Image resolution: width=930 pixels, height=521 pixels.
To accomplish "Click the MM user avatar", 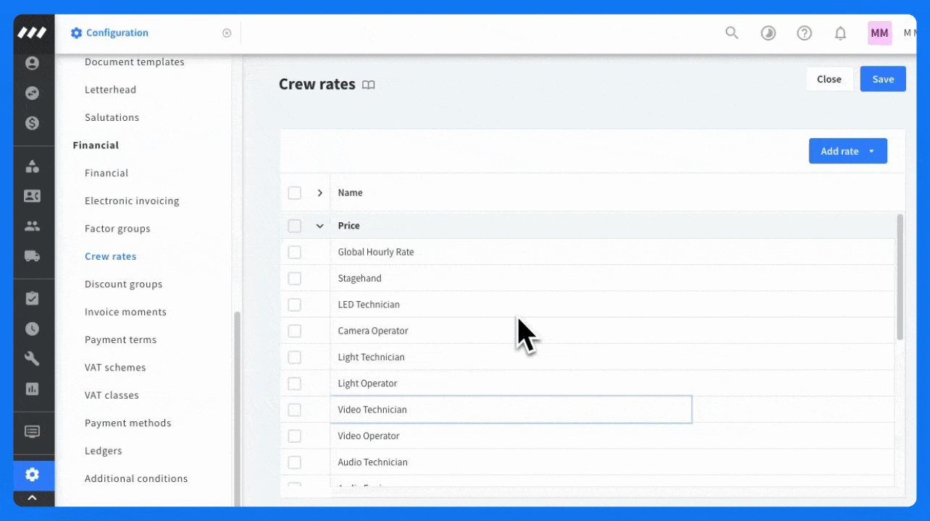I will click(x=879, y=33).
